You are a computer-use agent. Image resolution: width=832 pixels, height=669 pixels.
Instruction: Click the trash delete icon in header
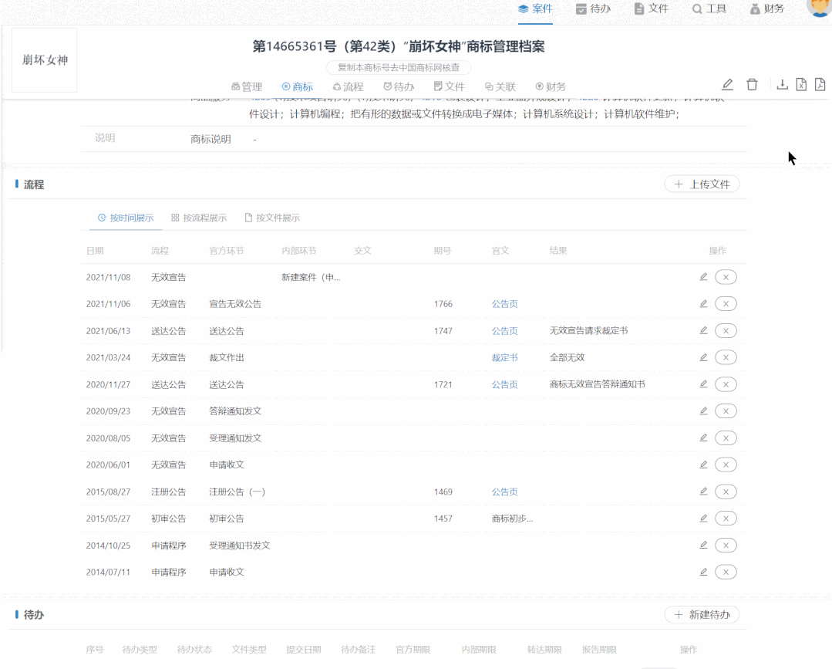click(752, 84)
